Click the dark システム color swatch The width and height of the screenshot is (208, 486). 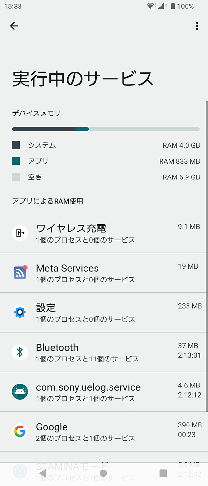click(16, 145)
